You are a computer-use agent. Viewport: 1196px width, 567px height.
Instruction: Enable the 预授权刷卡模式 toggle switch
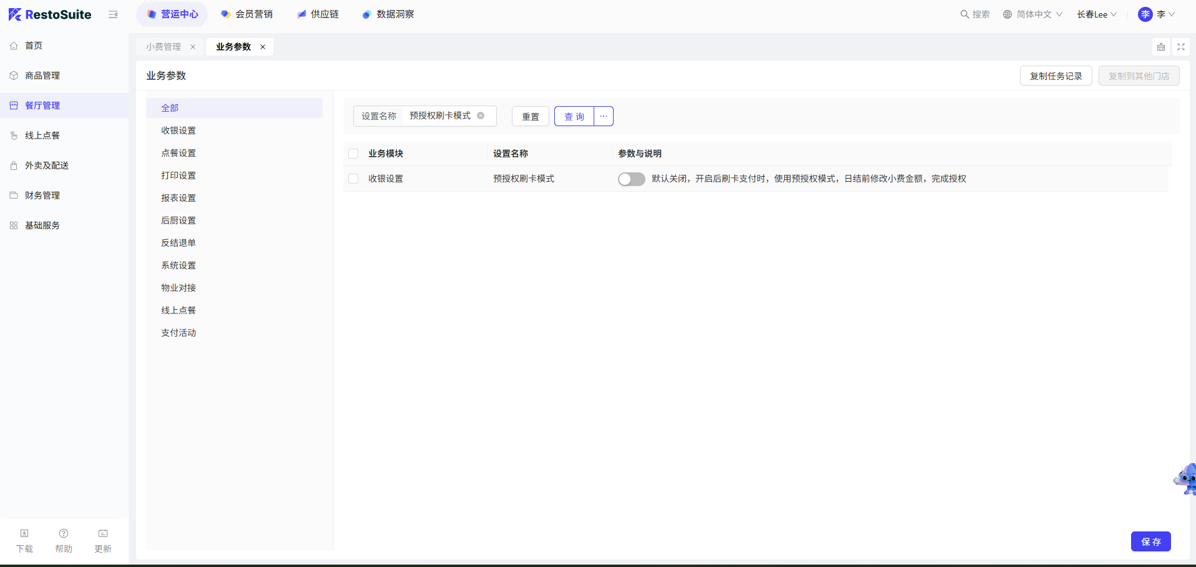631,179
